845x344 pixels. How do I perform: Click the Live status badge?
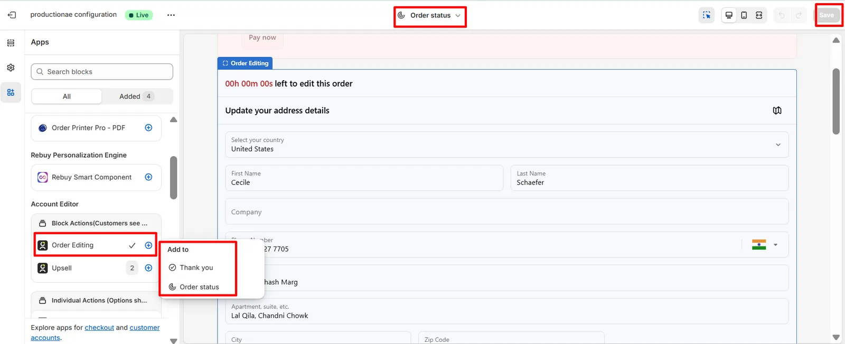pyautogui.click(x=139, y=15)
